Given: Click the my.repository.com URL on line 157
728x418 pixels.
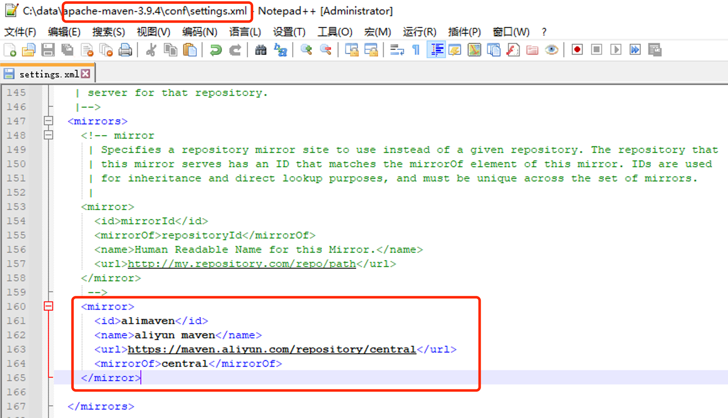Looking at the screenshot, I should (241, 264).
